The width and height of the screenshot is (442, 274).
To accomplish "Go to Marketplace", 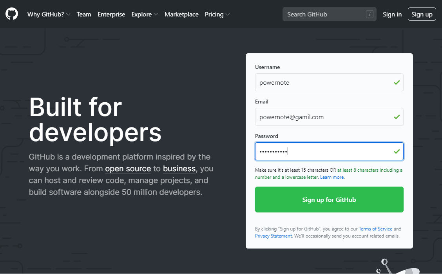I will [x=181, y=15].
